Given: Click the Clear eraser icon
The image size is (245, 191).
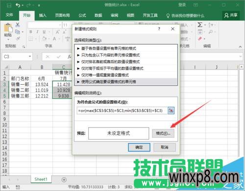Looking at the screenshot, I should 200,39.
